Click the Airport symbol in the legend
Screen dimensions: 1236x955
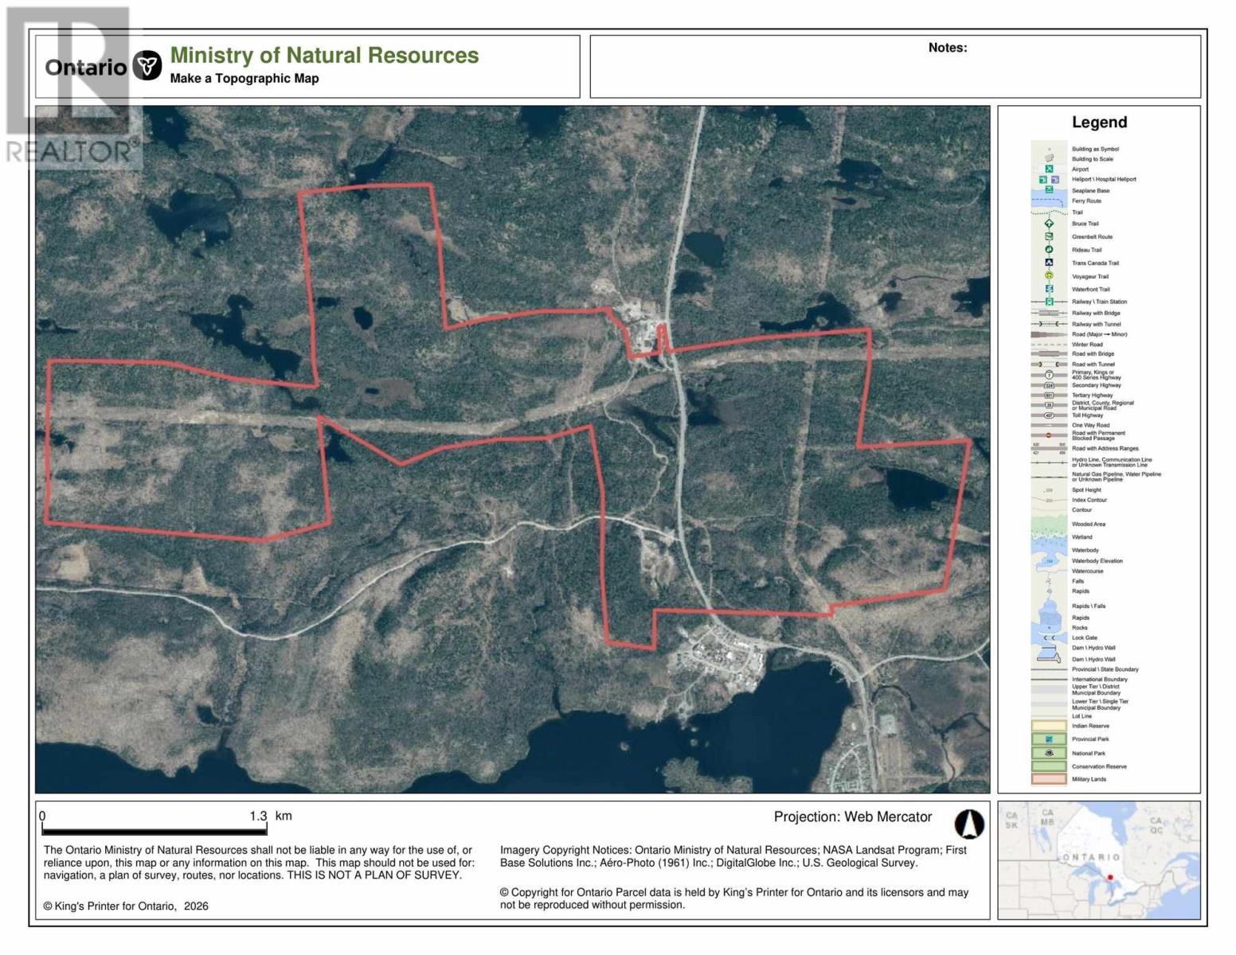(x=1049, y=169)
